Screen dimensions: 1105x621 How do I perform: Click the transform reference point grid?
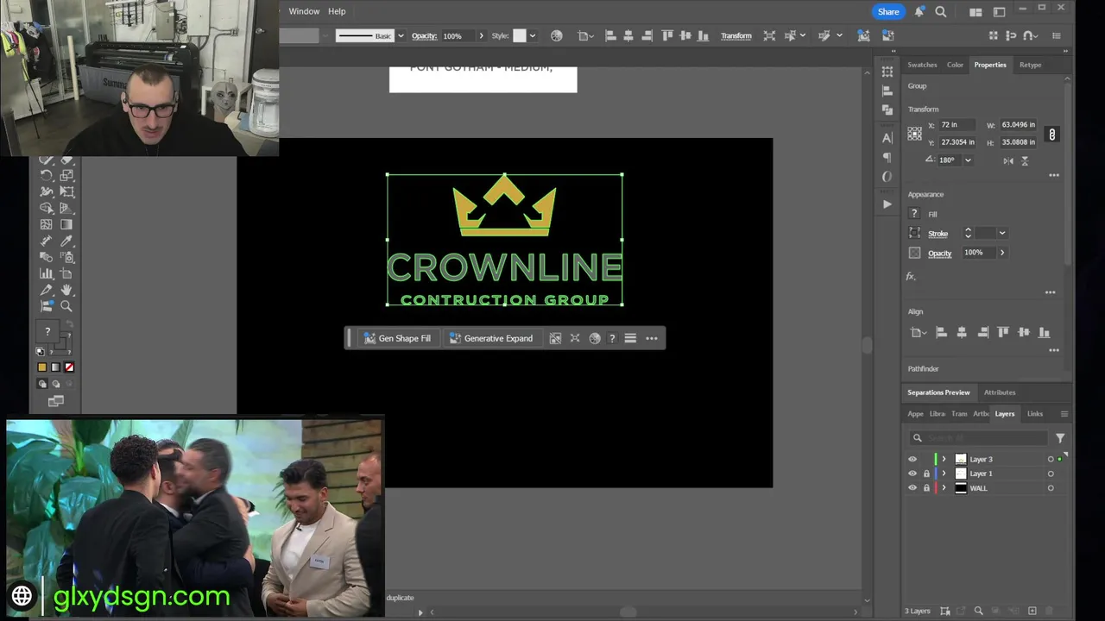pos(914,134)
